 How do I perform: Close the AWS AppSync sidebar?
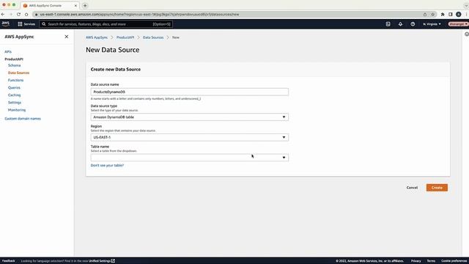coord(67,37)
